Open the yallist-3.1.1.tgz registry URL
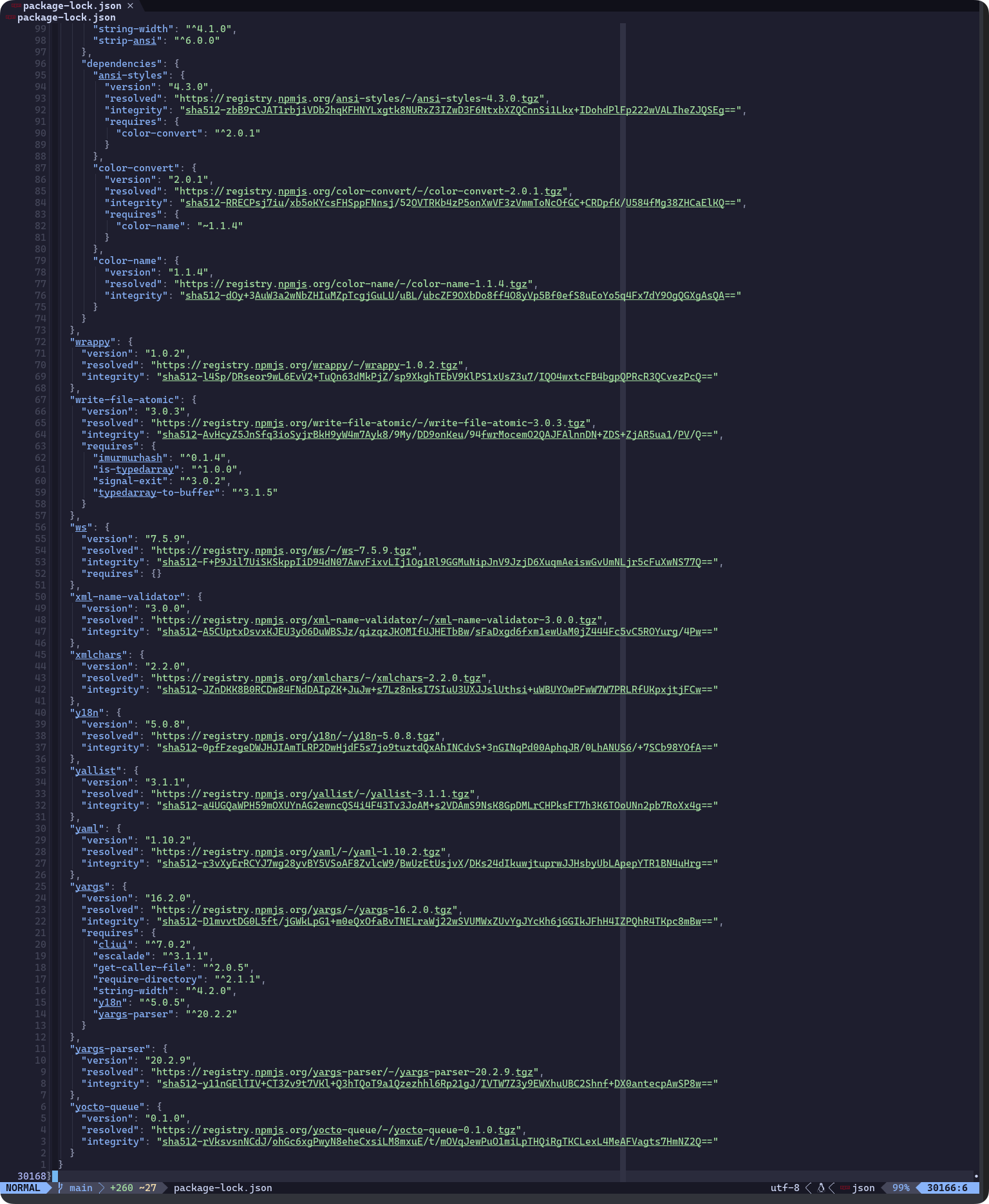The height and width of the screenshot is (1204, 989). point(313,794)
